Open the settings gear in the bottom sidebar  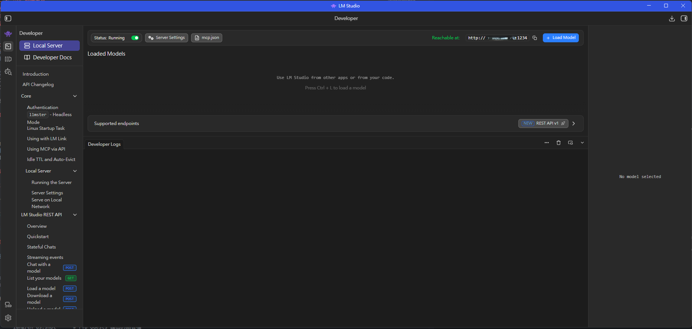click(x=8, y=318)
